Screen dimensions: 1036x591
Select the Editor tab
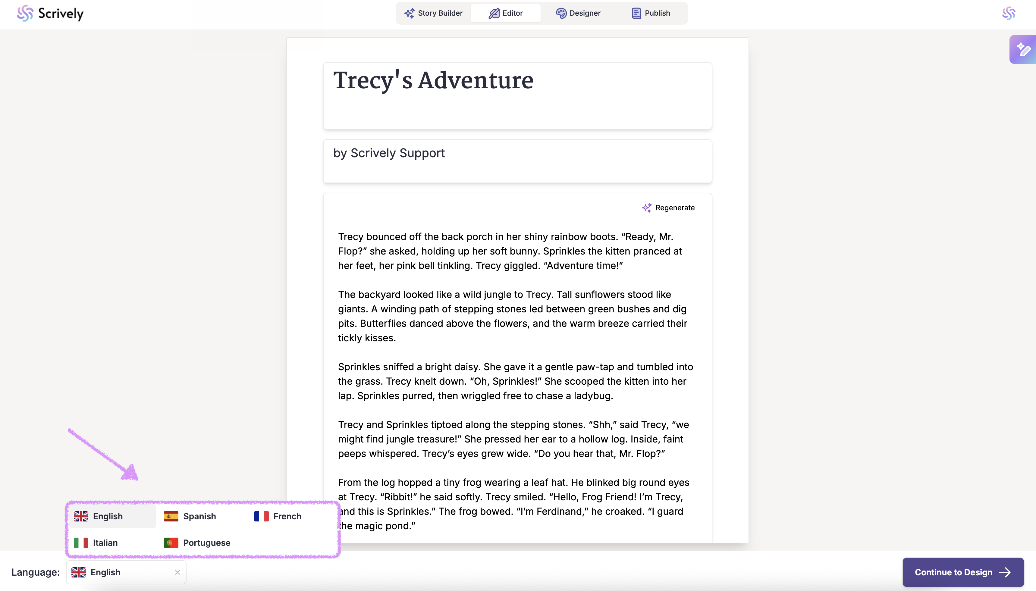click(x=505, y=13)
